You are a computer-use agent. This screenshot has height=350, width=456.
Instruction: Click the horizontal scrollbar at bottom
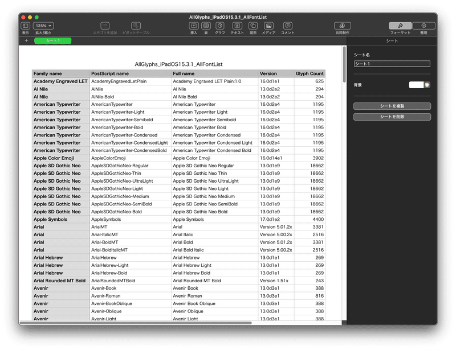point(136,323)
